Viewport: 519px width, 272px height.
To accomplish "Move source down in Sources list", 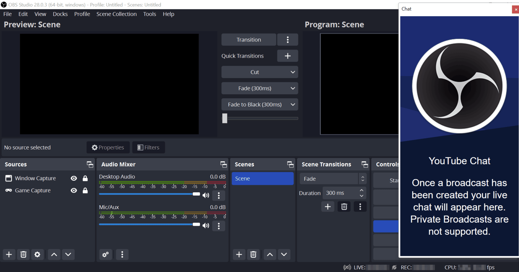I will [x=68, y=255].
